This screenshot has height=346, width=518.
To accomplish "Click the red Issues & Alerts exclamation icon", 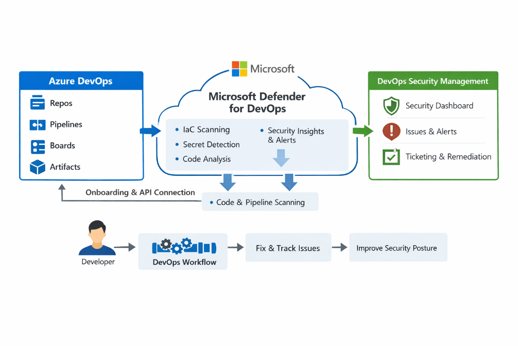I will point(391,131).
